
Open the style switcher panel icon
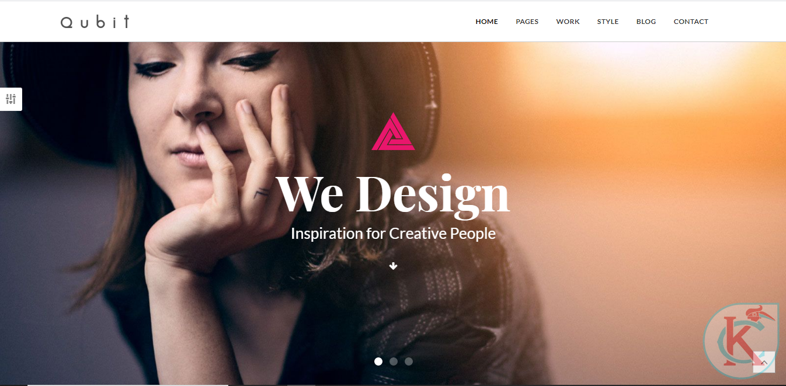11,99
